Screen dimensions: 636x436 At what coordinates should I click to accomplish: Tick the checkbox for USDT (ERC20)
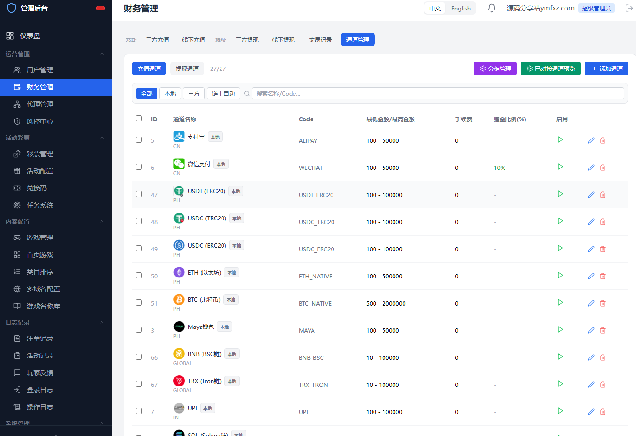pyautogui.click(x=139, y=194)
